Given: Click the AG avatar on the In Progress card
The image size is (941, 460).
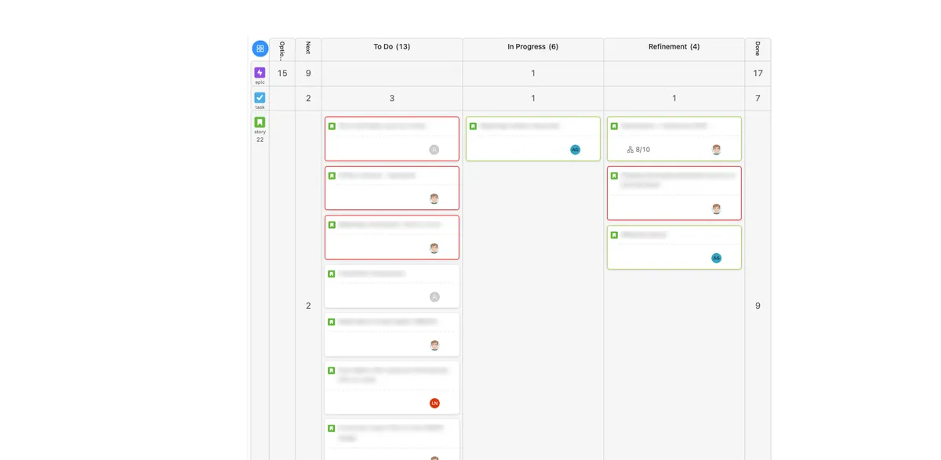Looking at the screenshot, I should tap(575, 150).
